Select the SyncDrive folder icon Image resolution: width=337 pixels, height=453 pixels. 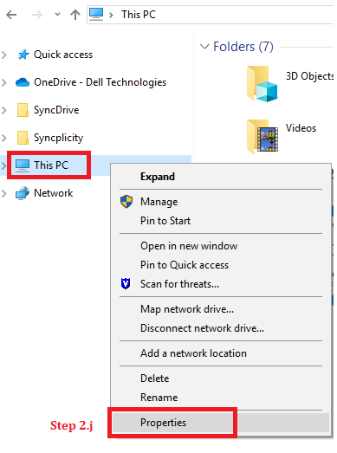pyautogui.click(x=23, y=110)
